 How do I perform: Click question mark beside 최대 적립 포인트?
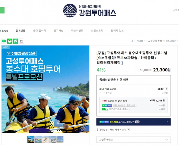pyautogui.click(x=166, y=89)
